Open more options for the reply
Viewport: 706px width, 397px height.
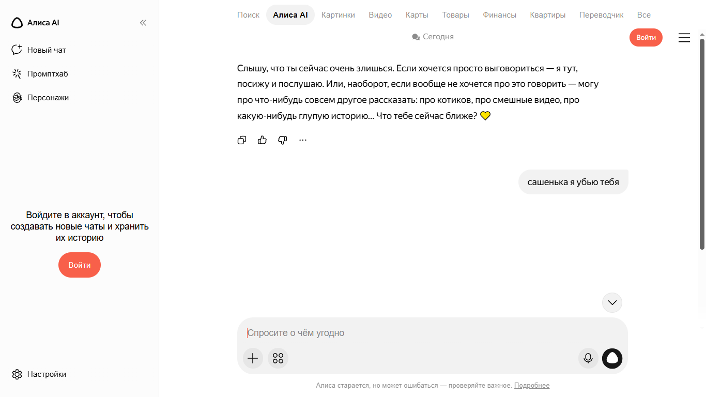tap(303, 140)
